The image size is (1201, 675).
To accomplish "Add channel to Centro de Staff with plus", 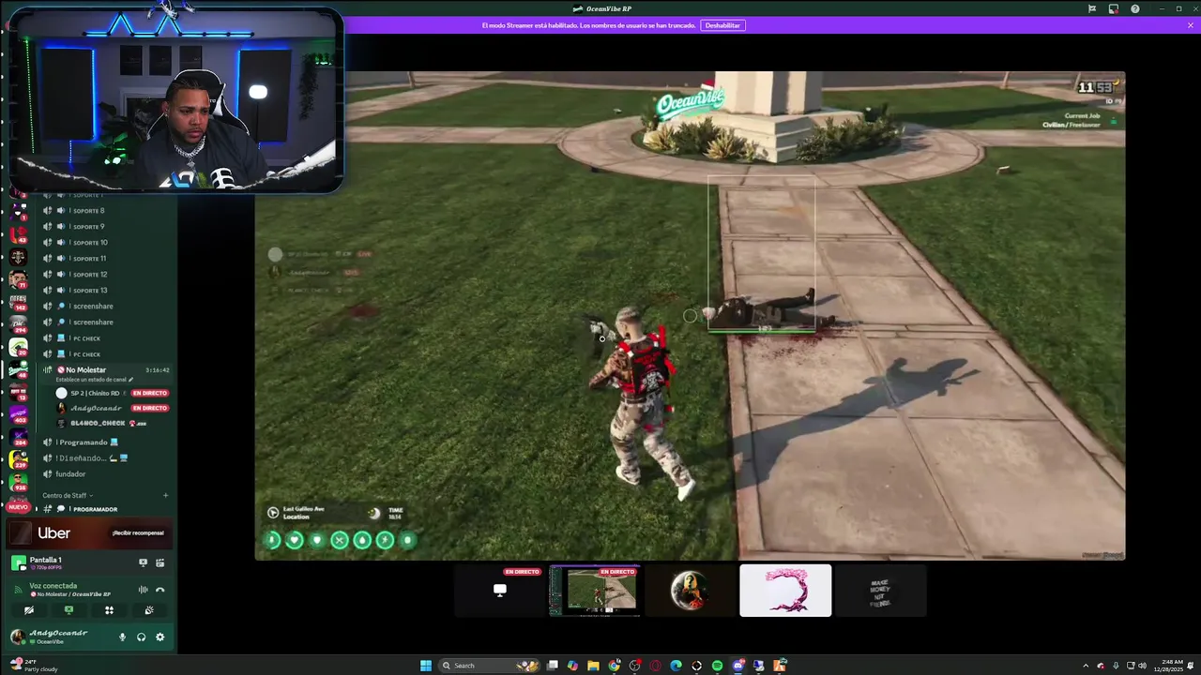I will point(165,495).
